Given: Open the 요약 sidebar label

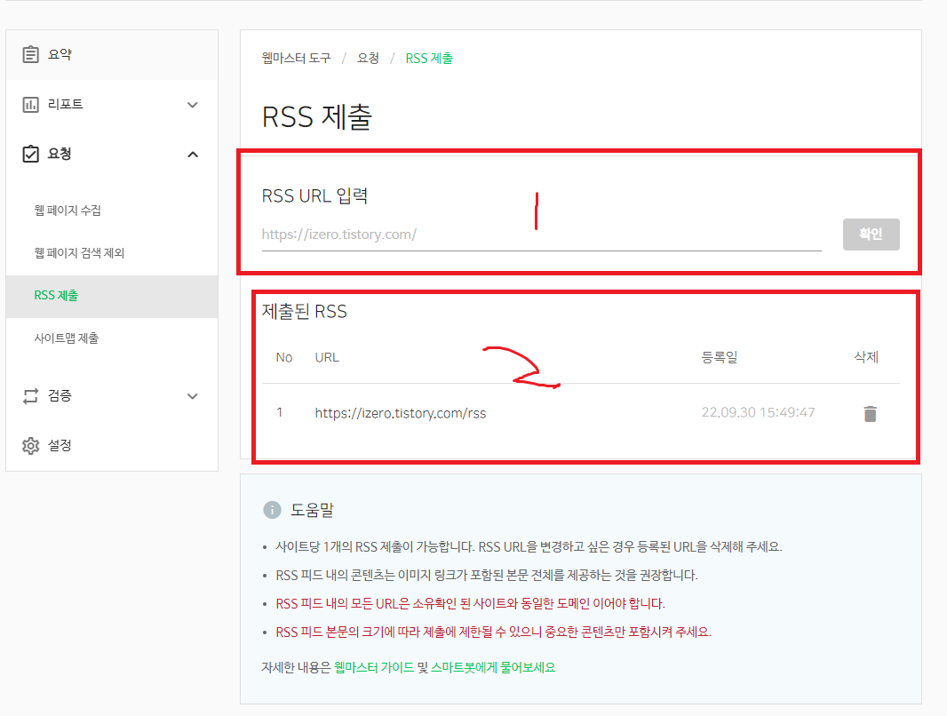Looking at the screenshot, I should (60, 54).
